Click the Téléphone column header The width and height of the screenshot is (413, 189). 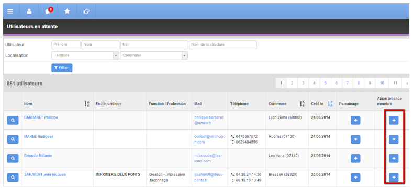point(239,104)
